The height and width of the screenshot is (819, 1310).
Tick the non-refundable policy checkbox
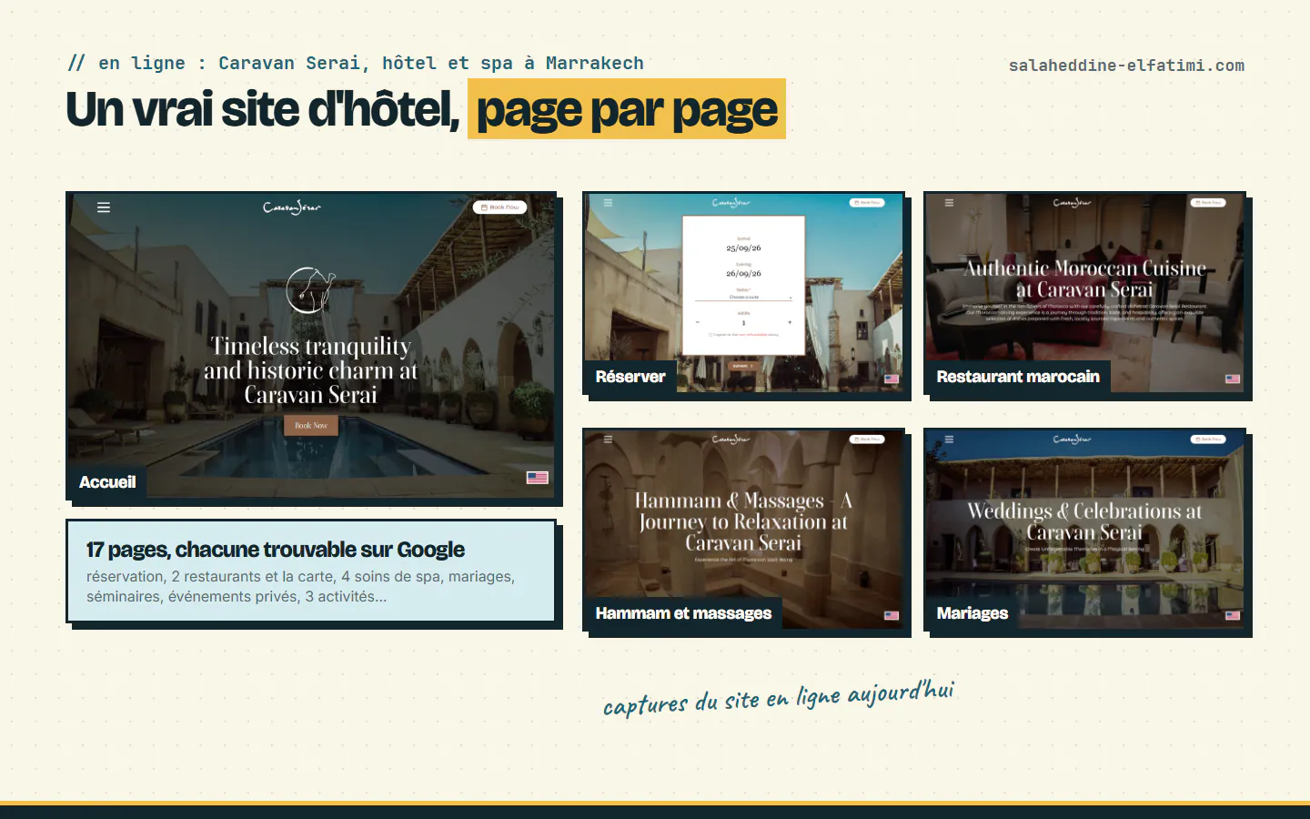(710, 335)
